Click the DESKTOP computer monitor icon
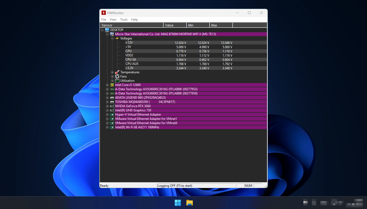The image size is (367, 209). click(107, 30)
